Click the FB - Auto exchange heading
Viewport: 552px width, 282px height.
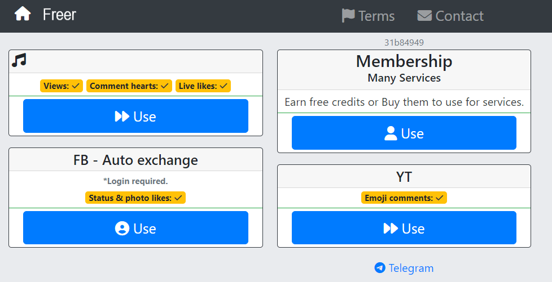point(135,160)
